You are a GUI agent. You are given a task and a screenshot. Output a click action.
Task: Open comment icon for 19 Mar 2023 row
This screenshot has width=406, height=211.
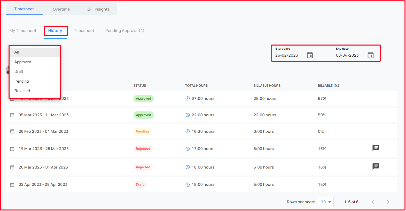(x=376, y=148)
